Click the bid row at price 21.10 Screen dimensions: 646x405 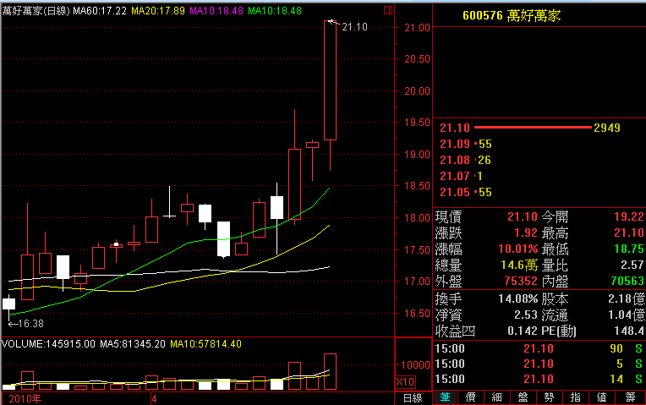(x=530, y=128)
